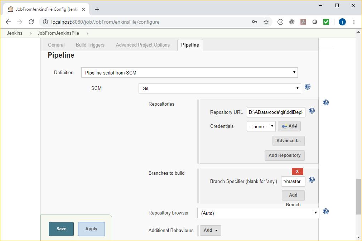Click the Advanced... repository button
The width and height of the screenshot is (362, 241).
(x=289, y=141)
